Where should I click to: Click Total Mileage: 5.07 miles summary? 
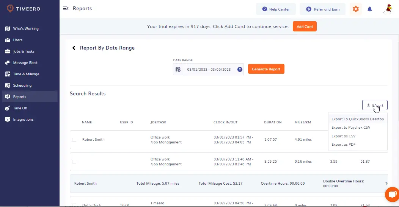[158, 184]
